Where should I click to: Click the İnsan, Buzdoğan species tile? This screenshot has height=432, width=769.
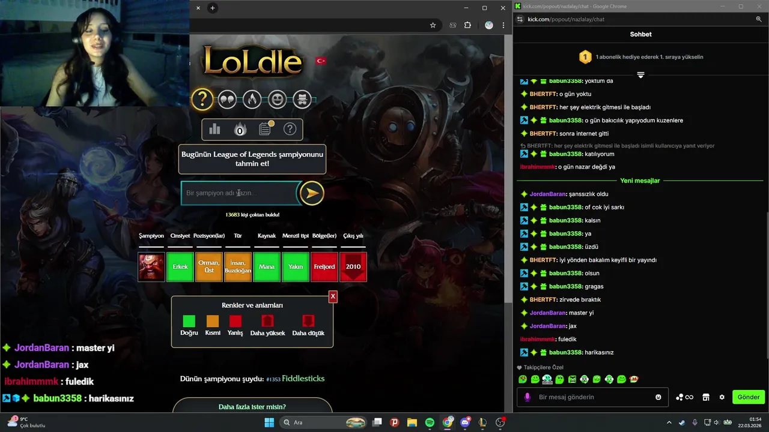click(x=238, y=267)
